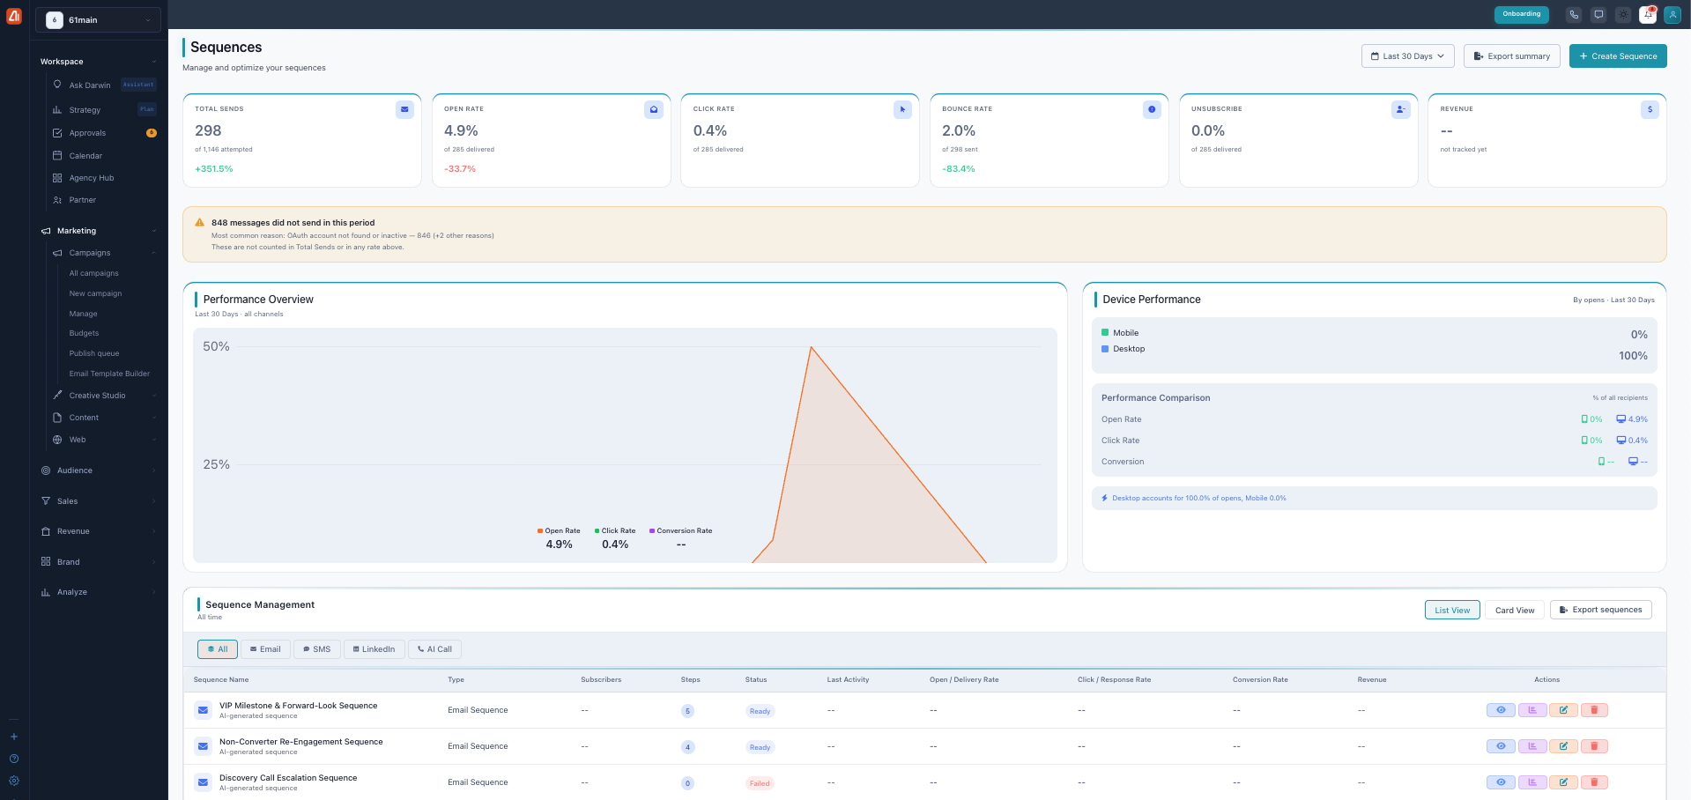The image size is (1691, 800).
Task: Delete the Non-Converter Re-Engagement Sequence
Action: point(1594,746)
